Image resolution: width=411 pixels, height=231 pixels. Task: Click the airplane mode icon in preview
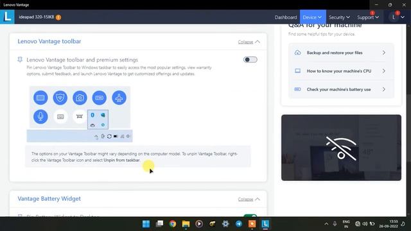(119, 98)
